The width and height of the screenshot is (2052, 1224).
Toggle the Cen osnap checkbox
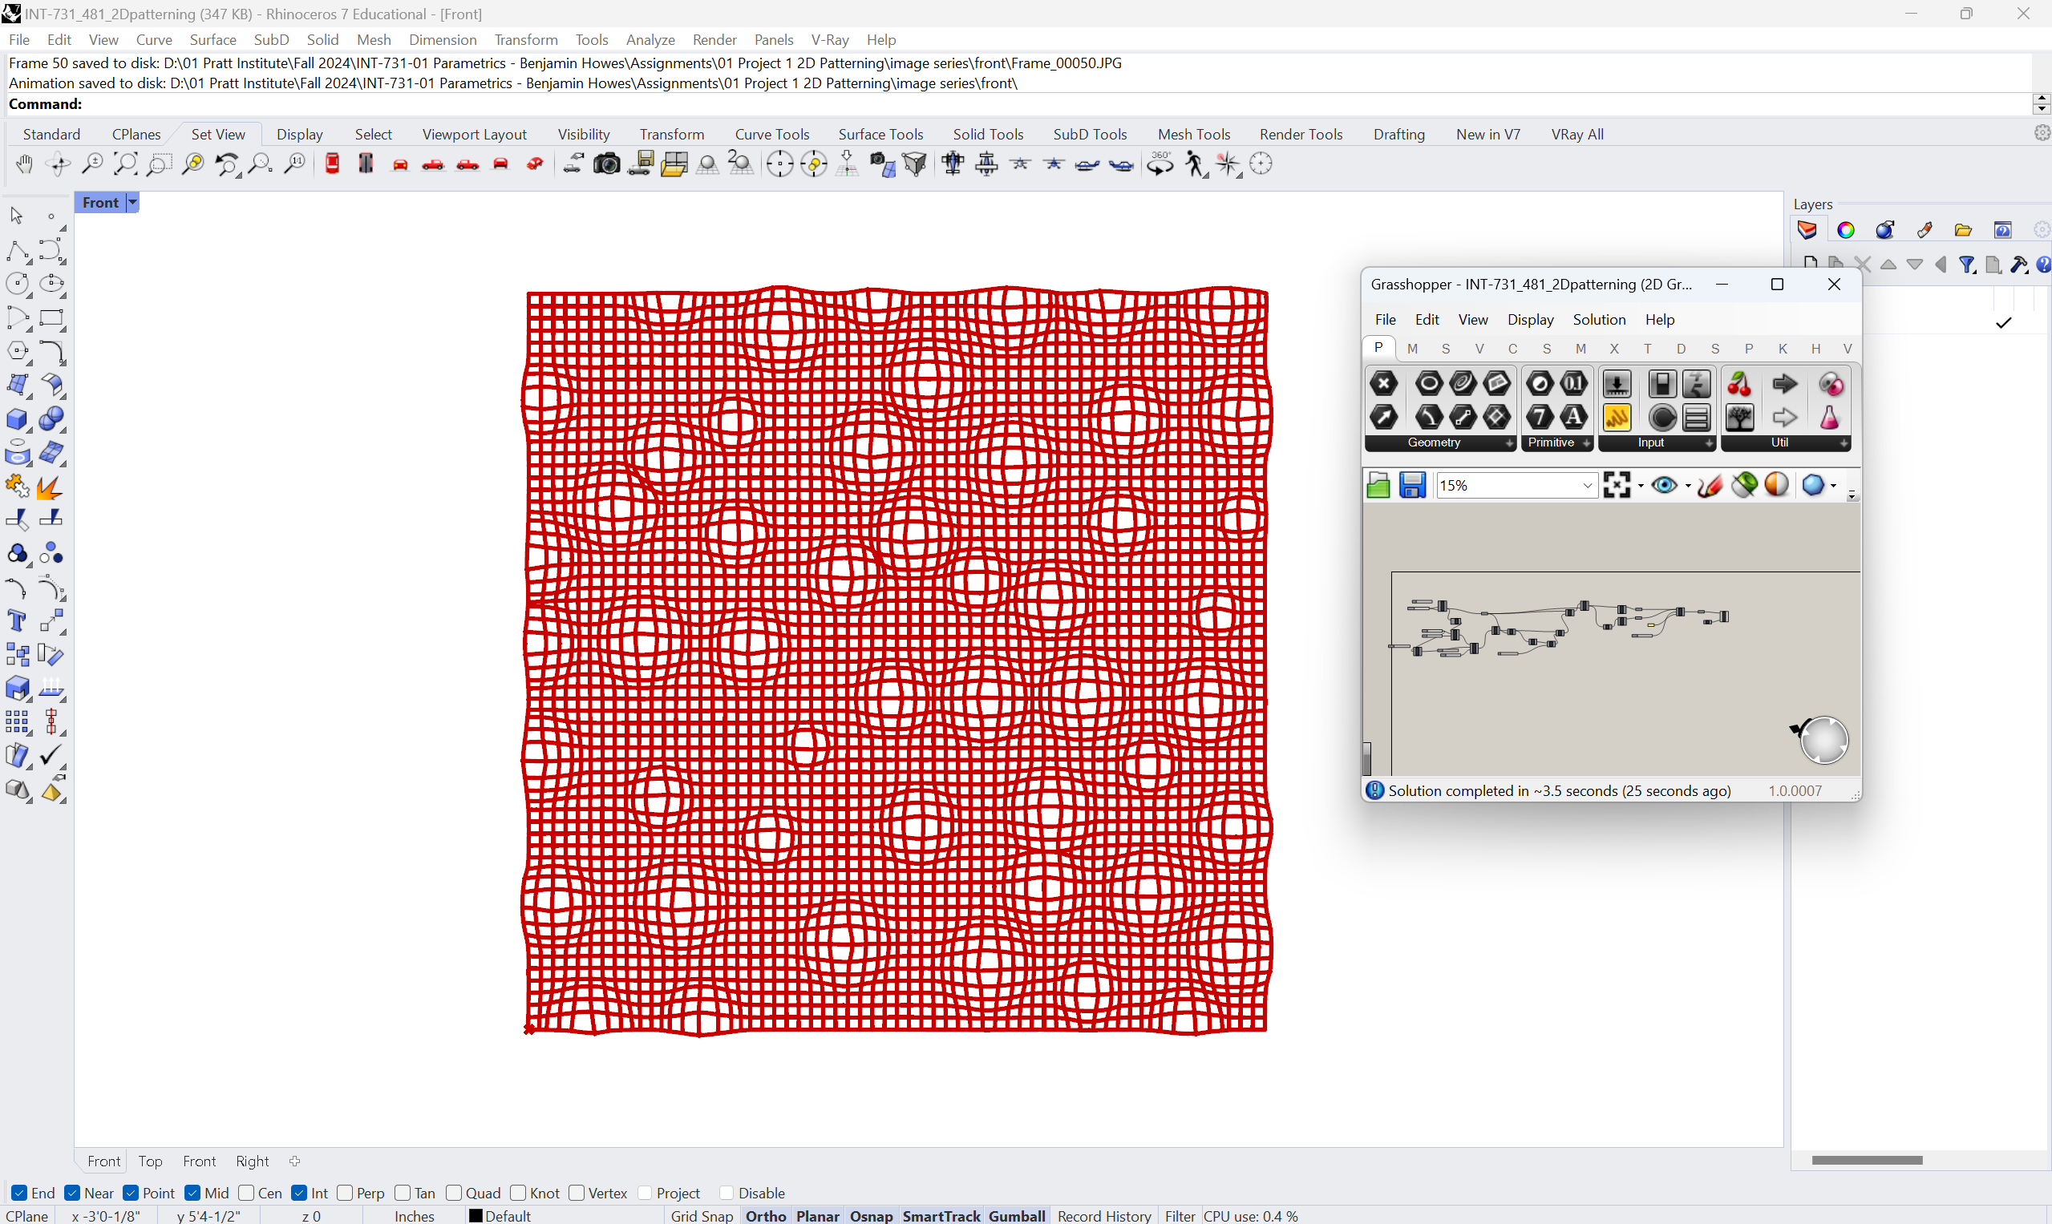247,1193
